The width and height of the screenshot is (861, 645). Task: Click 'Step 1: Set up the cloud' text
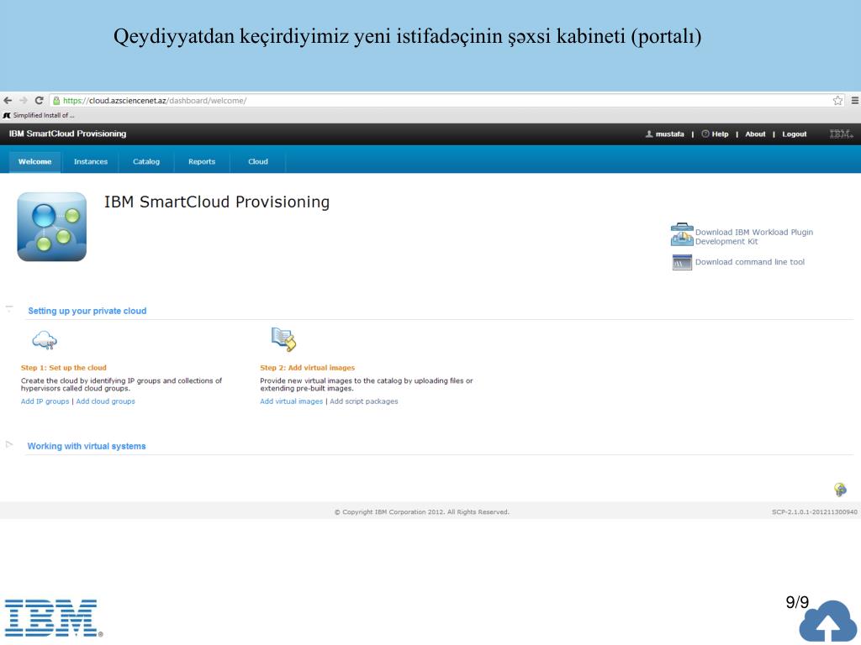pyautogui.click(x=64, y=368)
